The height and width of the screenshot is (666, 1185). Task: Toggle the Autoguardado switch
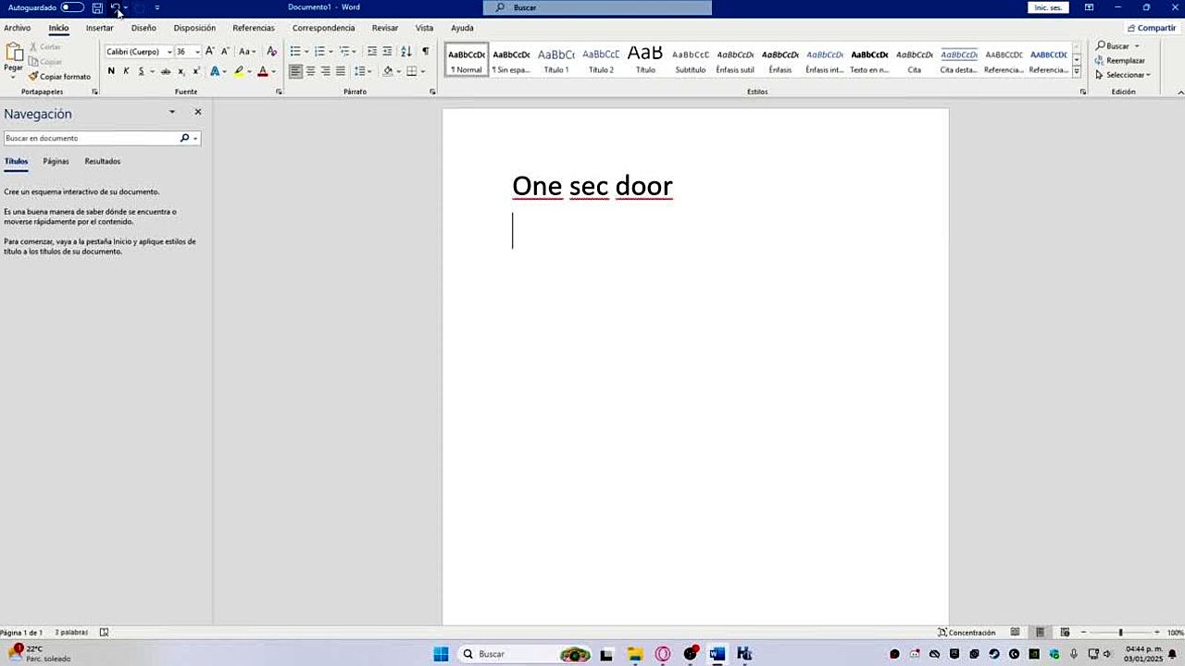coord(71,7)
